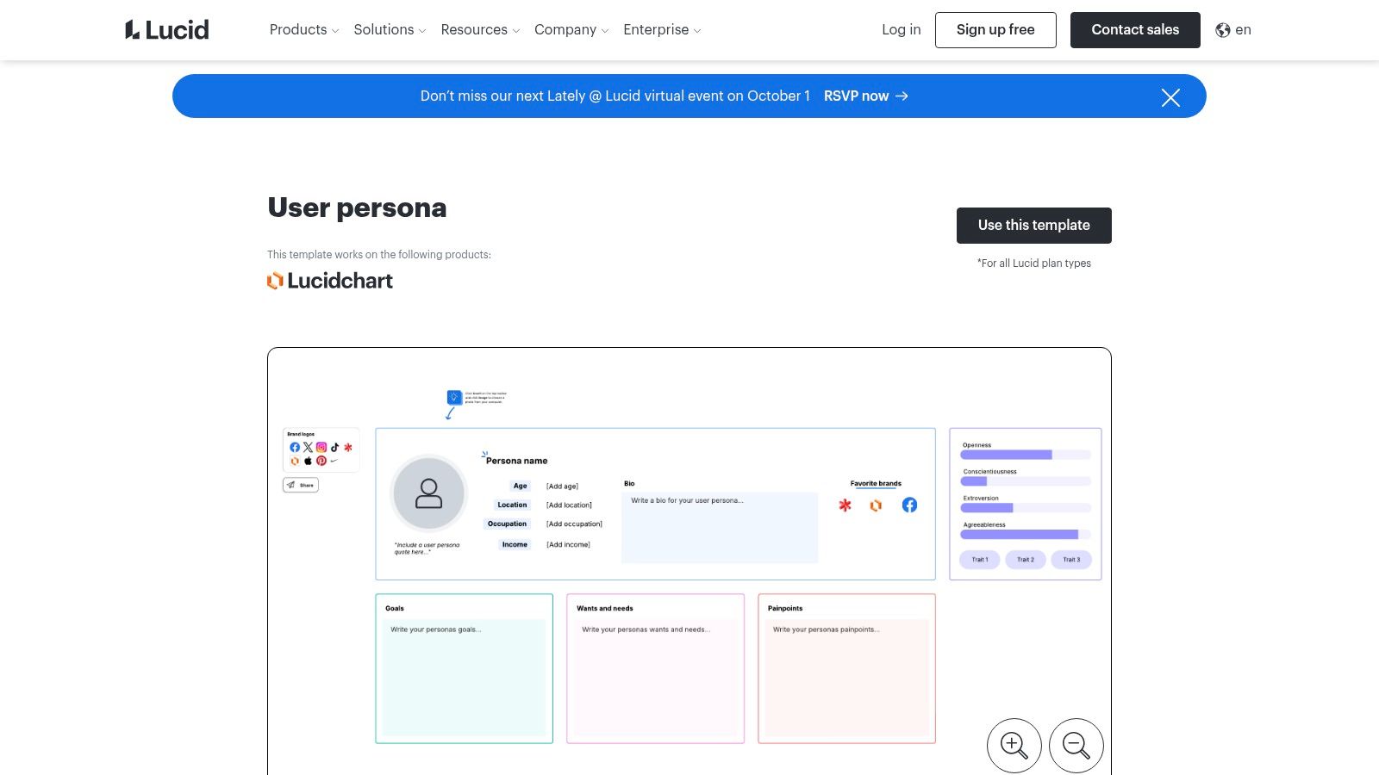Click the Age label tag
Image resolution: width=1379 pixels, height=775 pixels.
(520, 487)
